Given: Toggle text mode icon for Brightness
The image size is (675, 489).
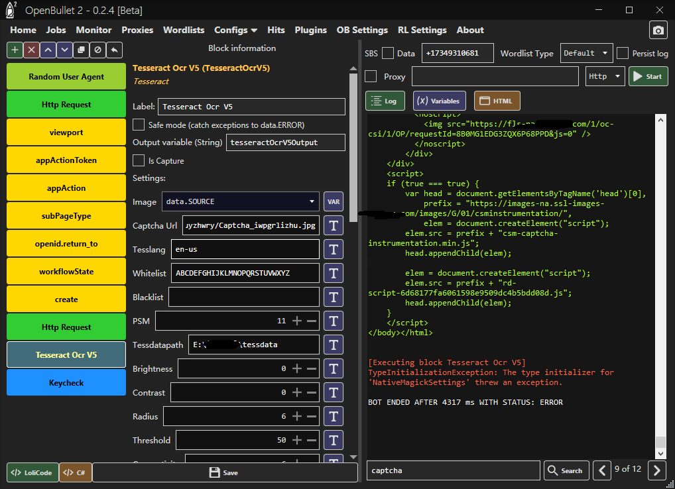Looking at the screenshot, I should click(334, 368).
